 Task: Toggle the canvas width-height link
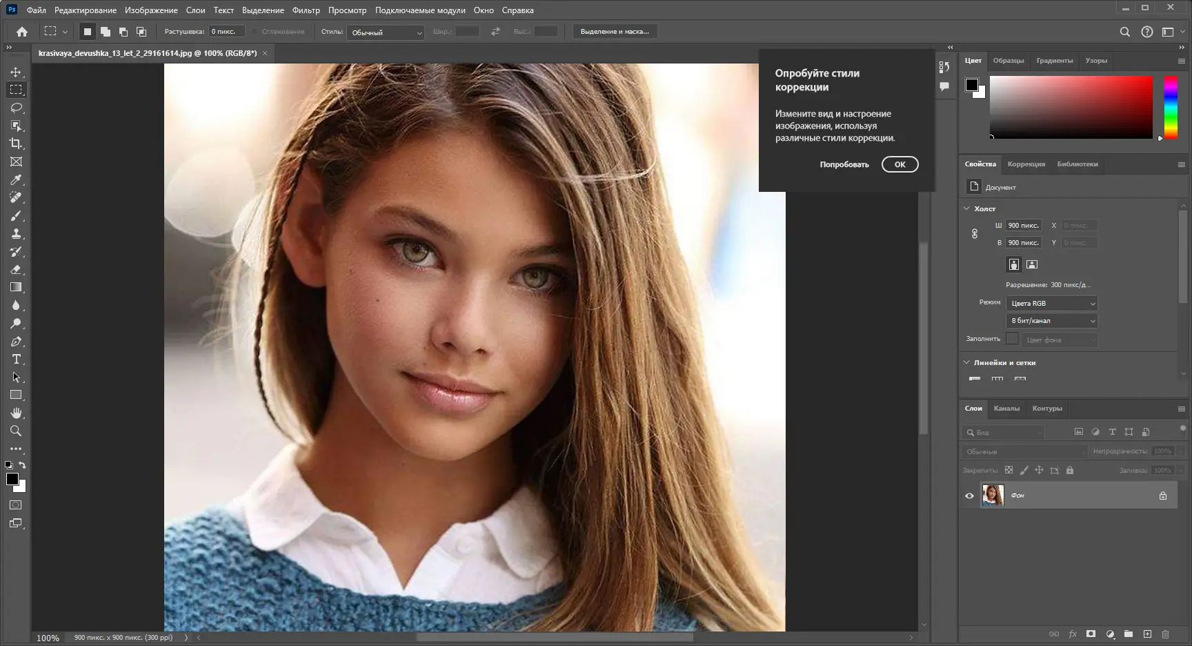point(975,234)
